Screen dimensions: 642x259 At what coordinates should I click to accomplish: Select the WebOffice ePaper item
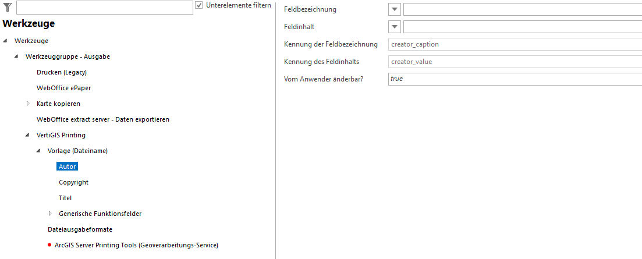[63, 88]
